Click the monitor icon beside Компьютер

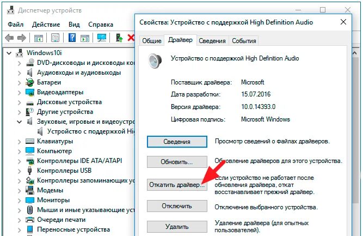(30, 151)
